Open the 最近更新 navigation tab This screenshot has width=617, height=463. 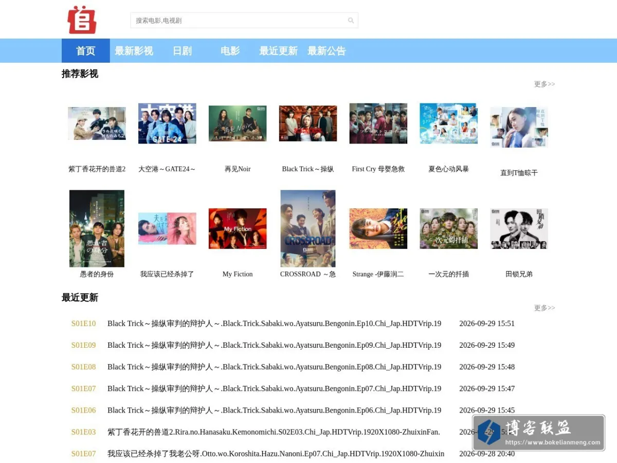click(279, 51)
